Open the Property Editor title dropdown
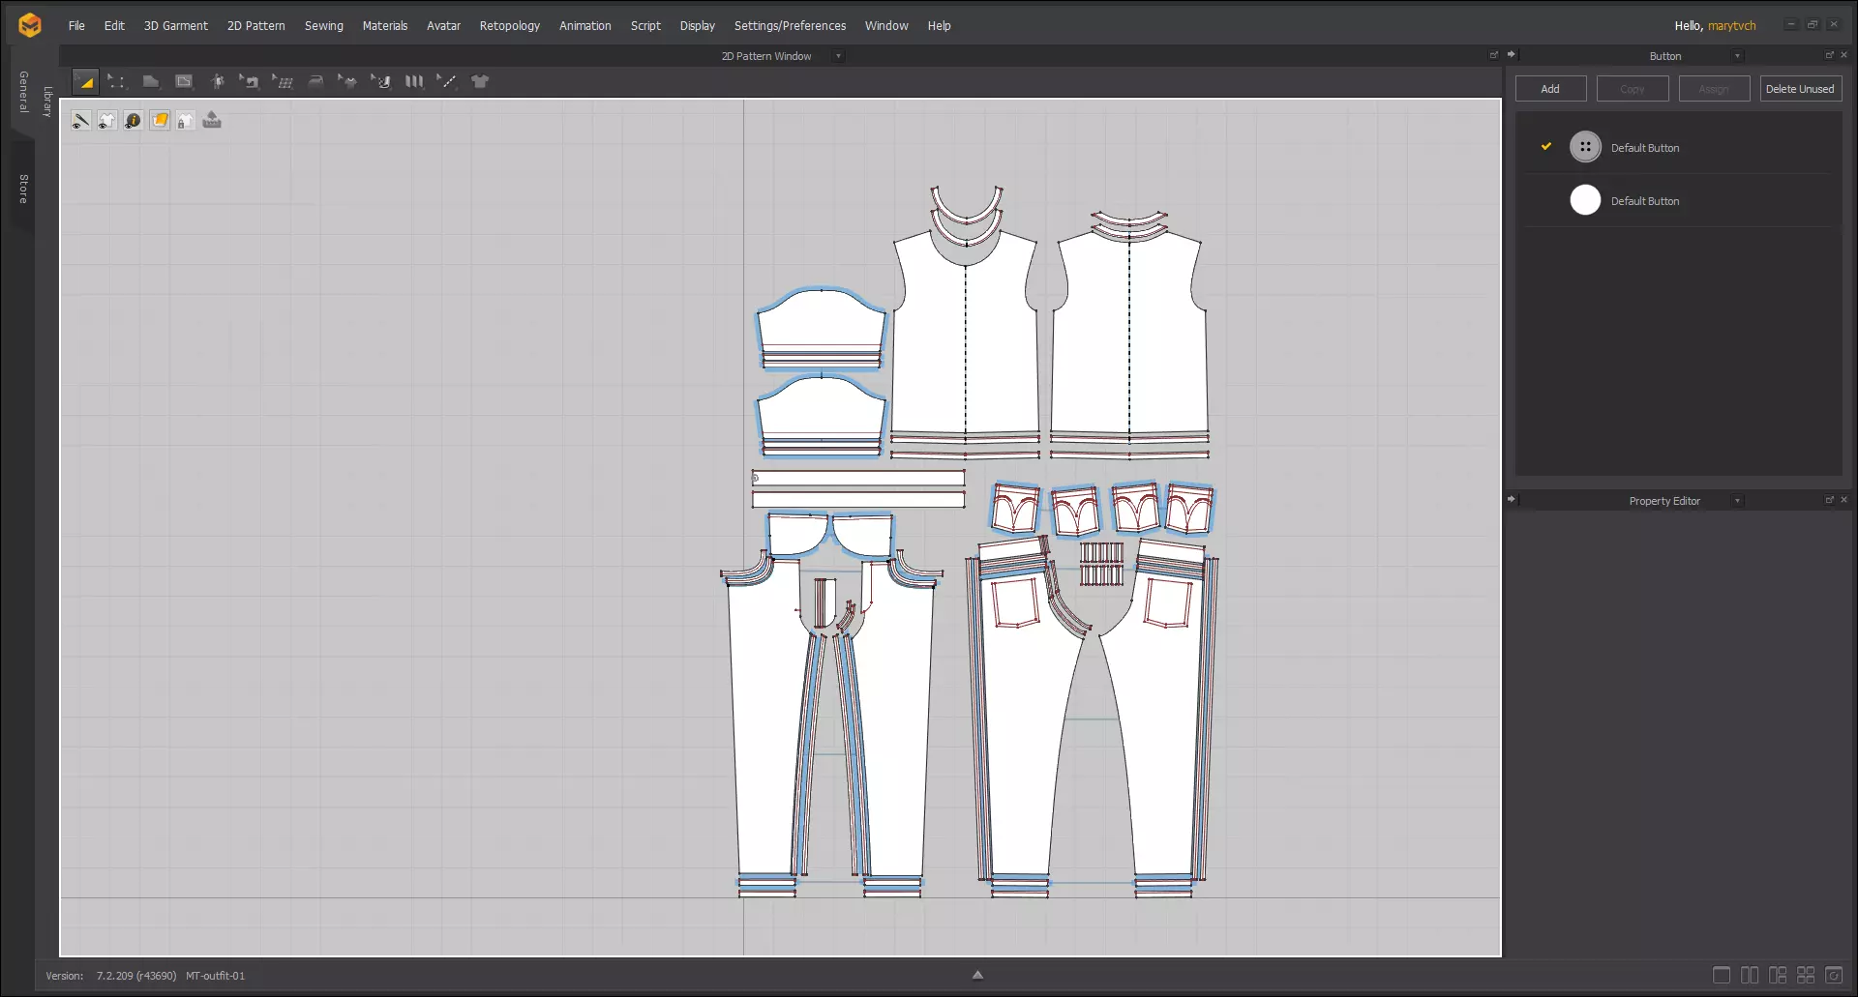This screenshot has width=1858, height=997. 1737,501
